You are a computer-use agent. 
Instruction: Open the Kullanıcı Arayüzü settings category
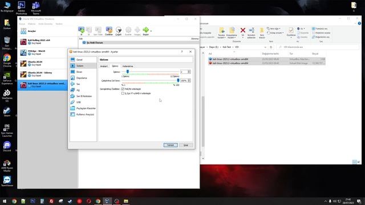(x=83, y=114)
